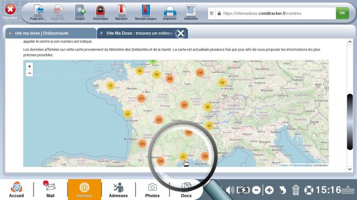This screenshot has width=357, height=200.
Task: Open the 73 cluster in Brittany
Action: point(110,85)
